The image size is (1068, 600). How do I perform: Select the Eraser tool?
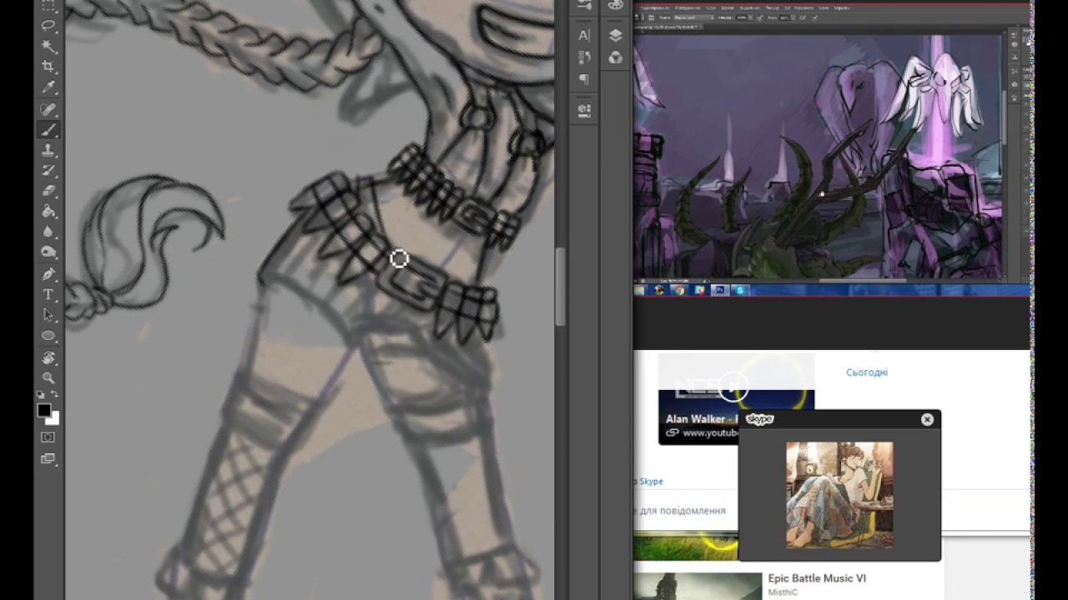point(48,191)
